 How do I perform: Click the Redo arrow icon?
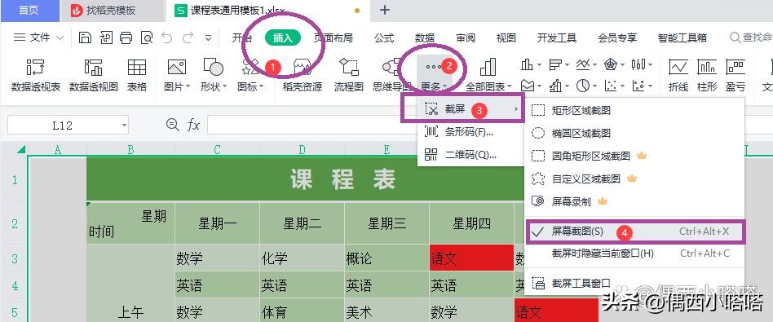click(x=188, y=37)
